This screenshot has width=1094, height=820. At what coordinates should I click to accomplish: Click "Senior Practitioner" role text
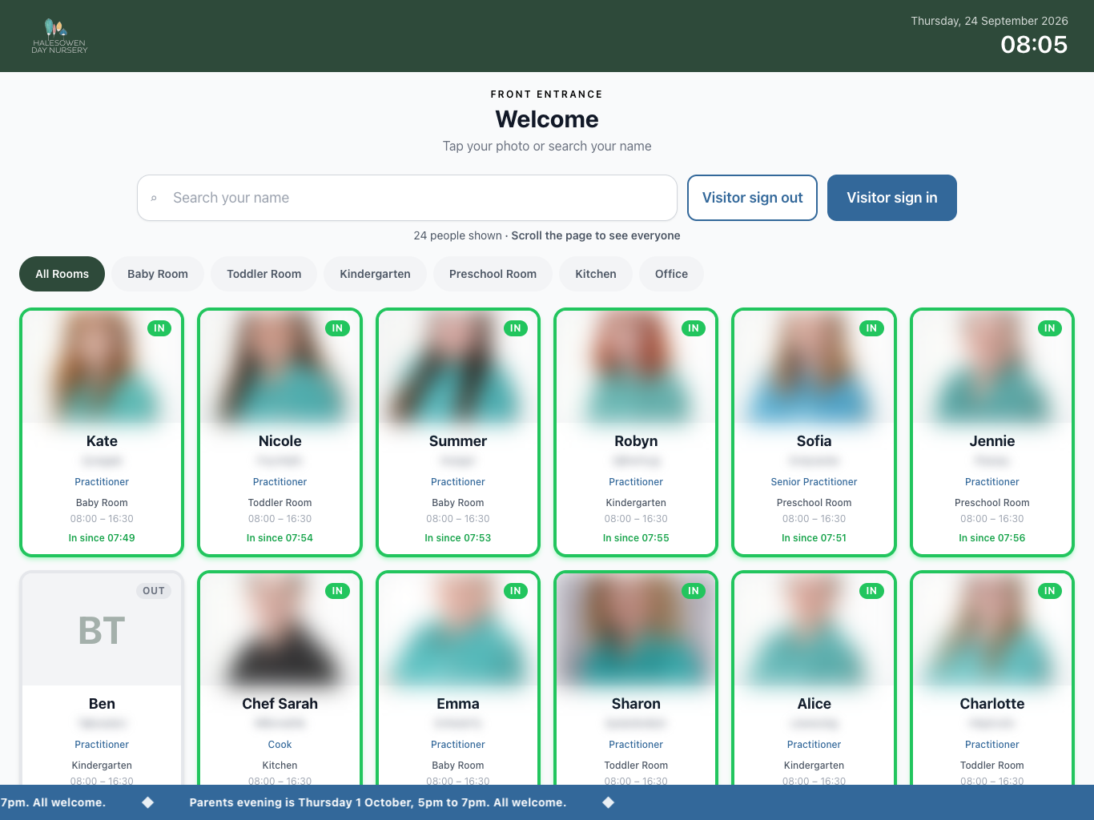click(x=814, y=482)
